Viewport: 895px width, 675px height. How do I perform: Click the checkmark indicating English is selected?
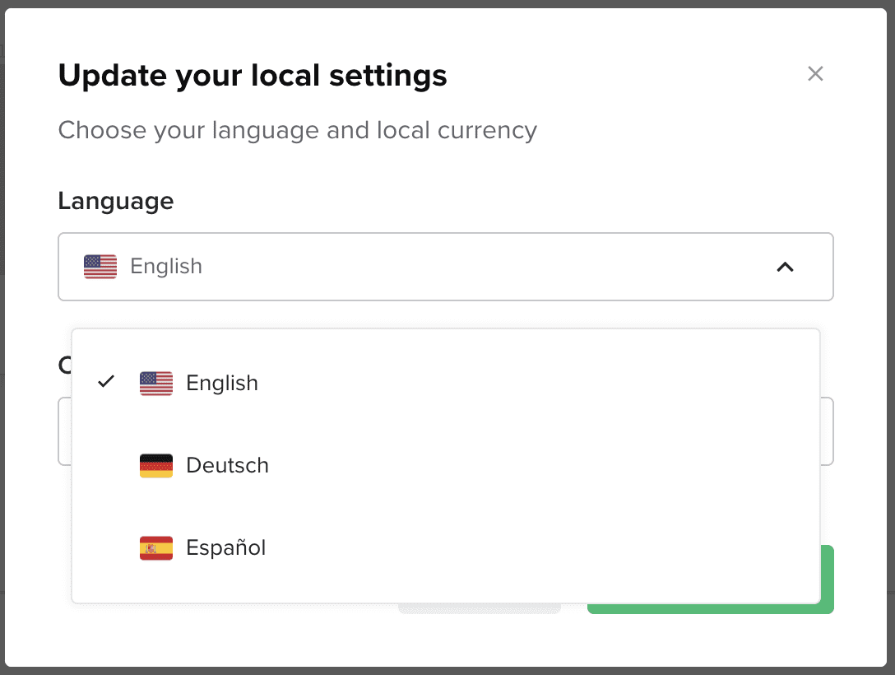pyautogui.click(x=106, y=382)
